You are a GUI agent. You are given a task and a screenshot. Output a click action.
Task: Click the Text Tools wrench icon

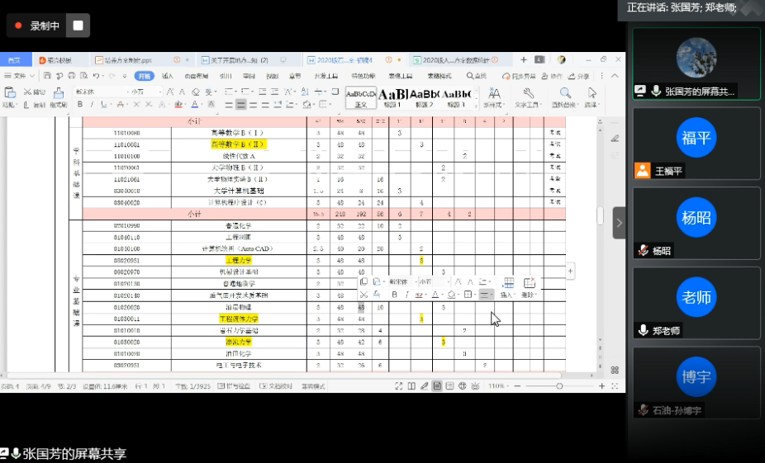click(526, 94)
